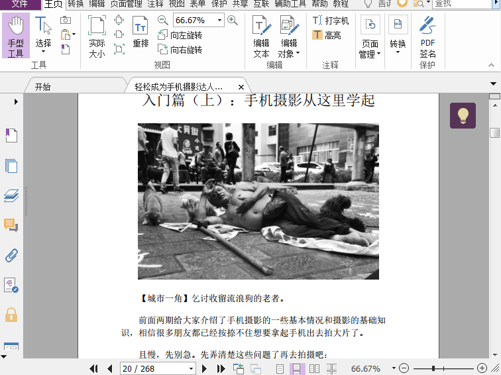
Task: Zoom in with the plus magnifier icon
Action: (x=233, y=21)
